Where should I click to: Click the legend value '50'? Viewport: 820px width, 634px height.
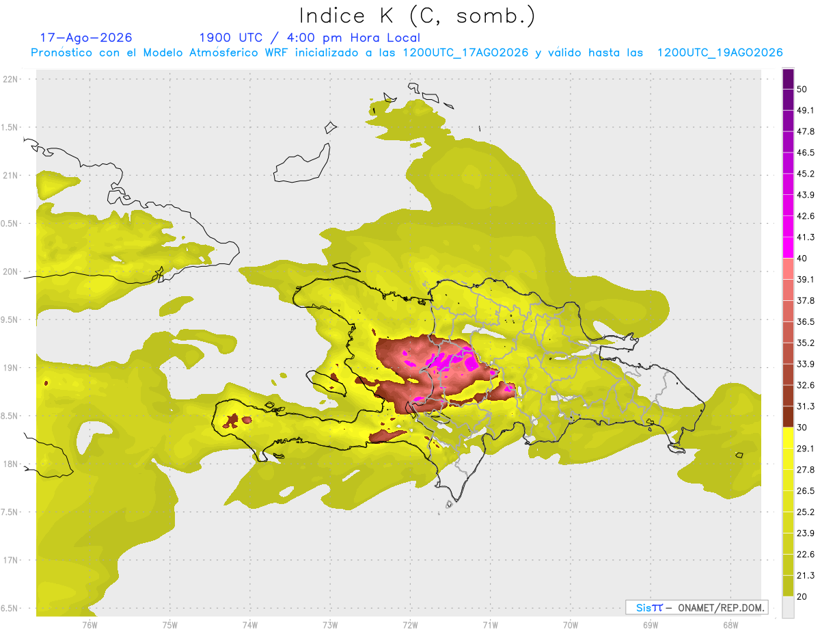click(x=802, y=89)
